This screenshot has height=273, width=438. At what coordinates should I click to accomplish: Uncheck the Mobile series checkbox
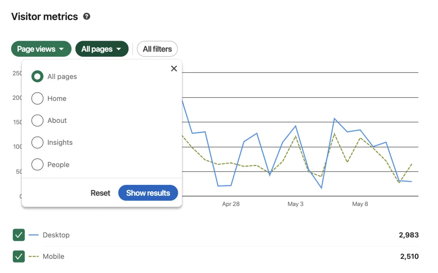tap(19, 256)
